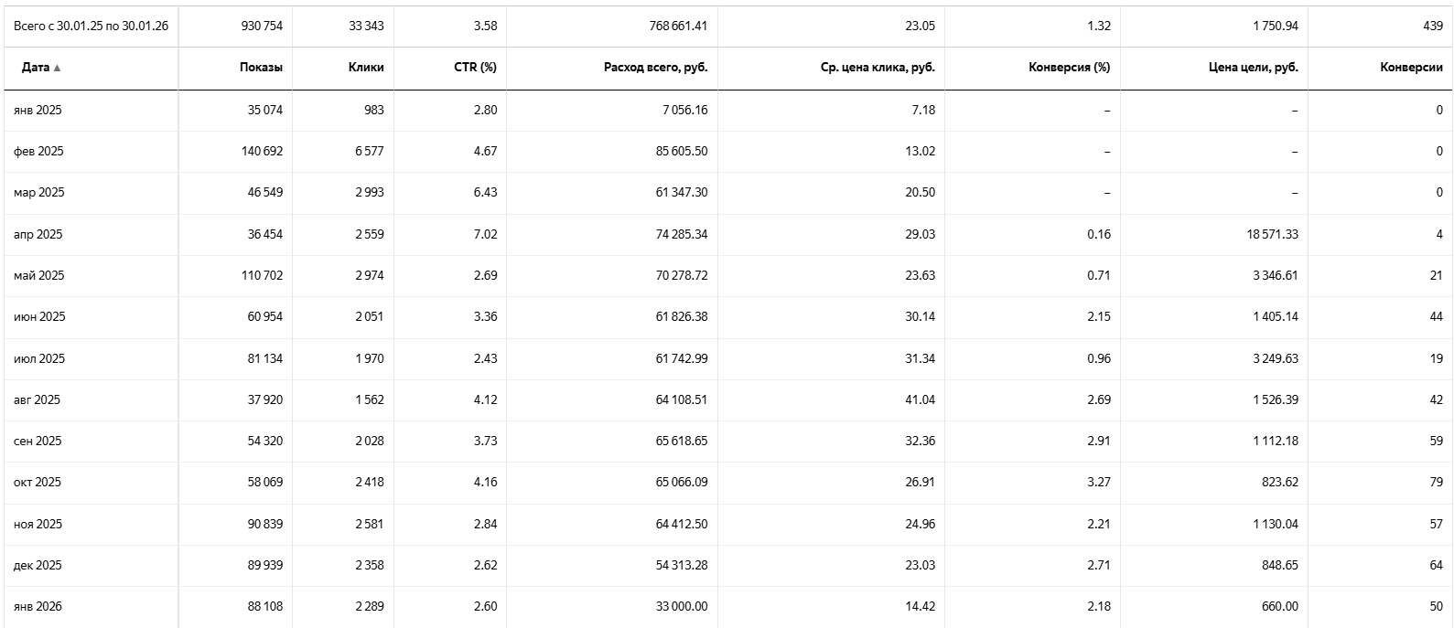Click the CTR (%) column header
The height and width of the screenshot is (628, 1454).
click(475, 68)
